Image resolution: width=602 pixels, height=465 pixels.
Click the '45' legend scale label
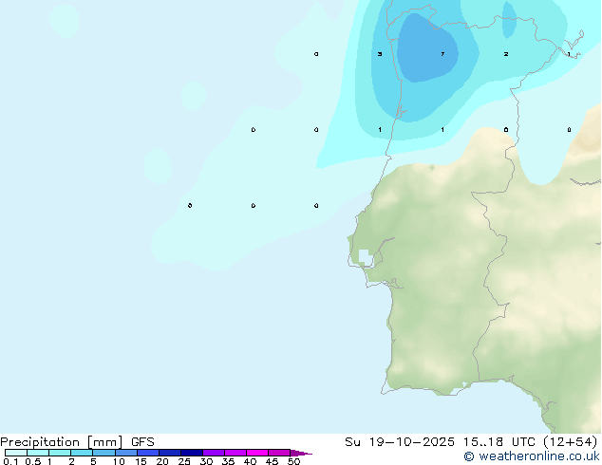(272, 461)
